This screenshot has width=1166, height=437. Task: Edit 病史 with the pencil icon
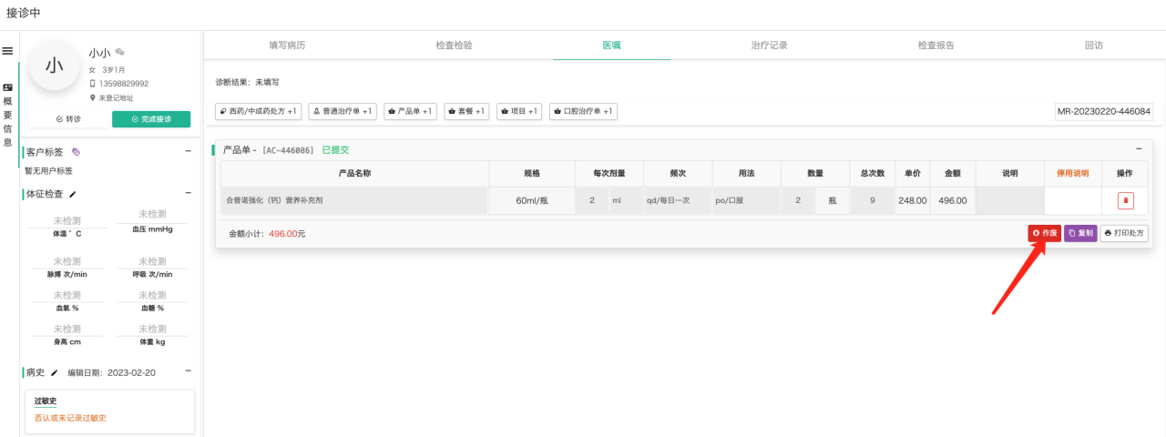click(55, 372)
